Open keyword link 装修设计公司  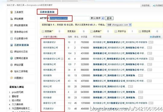point(50,103)
